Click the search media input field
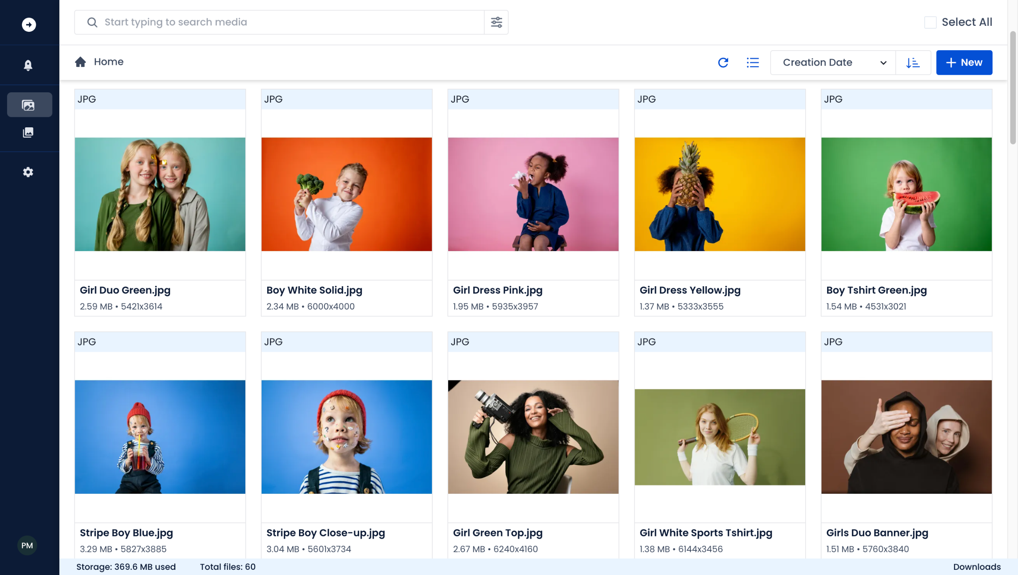Screen dimensions: 1018x575 tap(279, 22)
